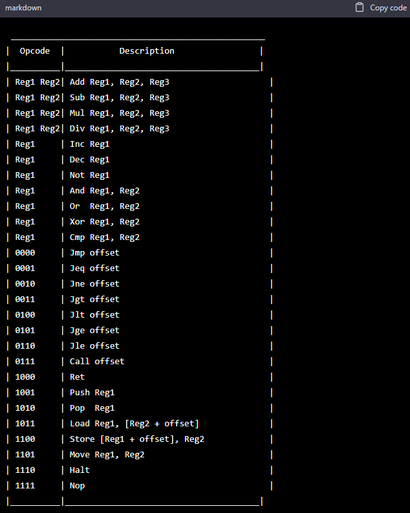Click the "Add Reg1, Reg2, Reg3" line
410x513 pixels.
point(120,82)
